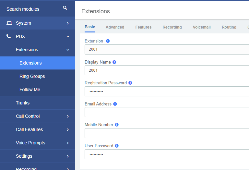Expand the Voice Prompts chevron
The height and width of the screenshot is (170, 249).
pyautogui.click(x=68, y=143)
